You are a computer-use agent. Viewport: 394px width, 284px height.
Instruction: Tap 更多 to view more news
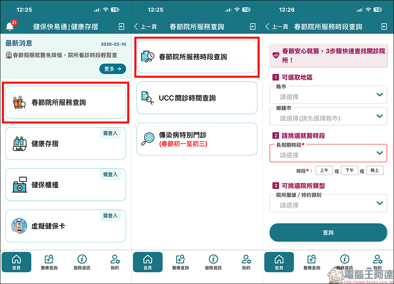(x=113, y=68)
